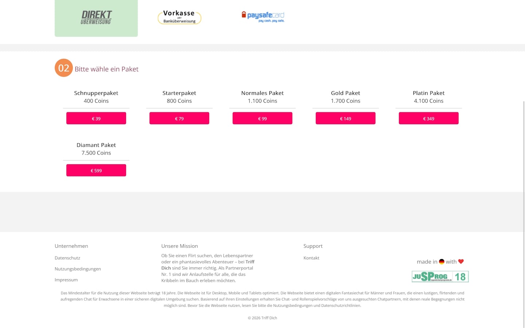Viewport: 525px width, 328px height.
Task: Select the € 599 Diamant Paket button
Action: pyautogui.click(x=96, y=171)
